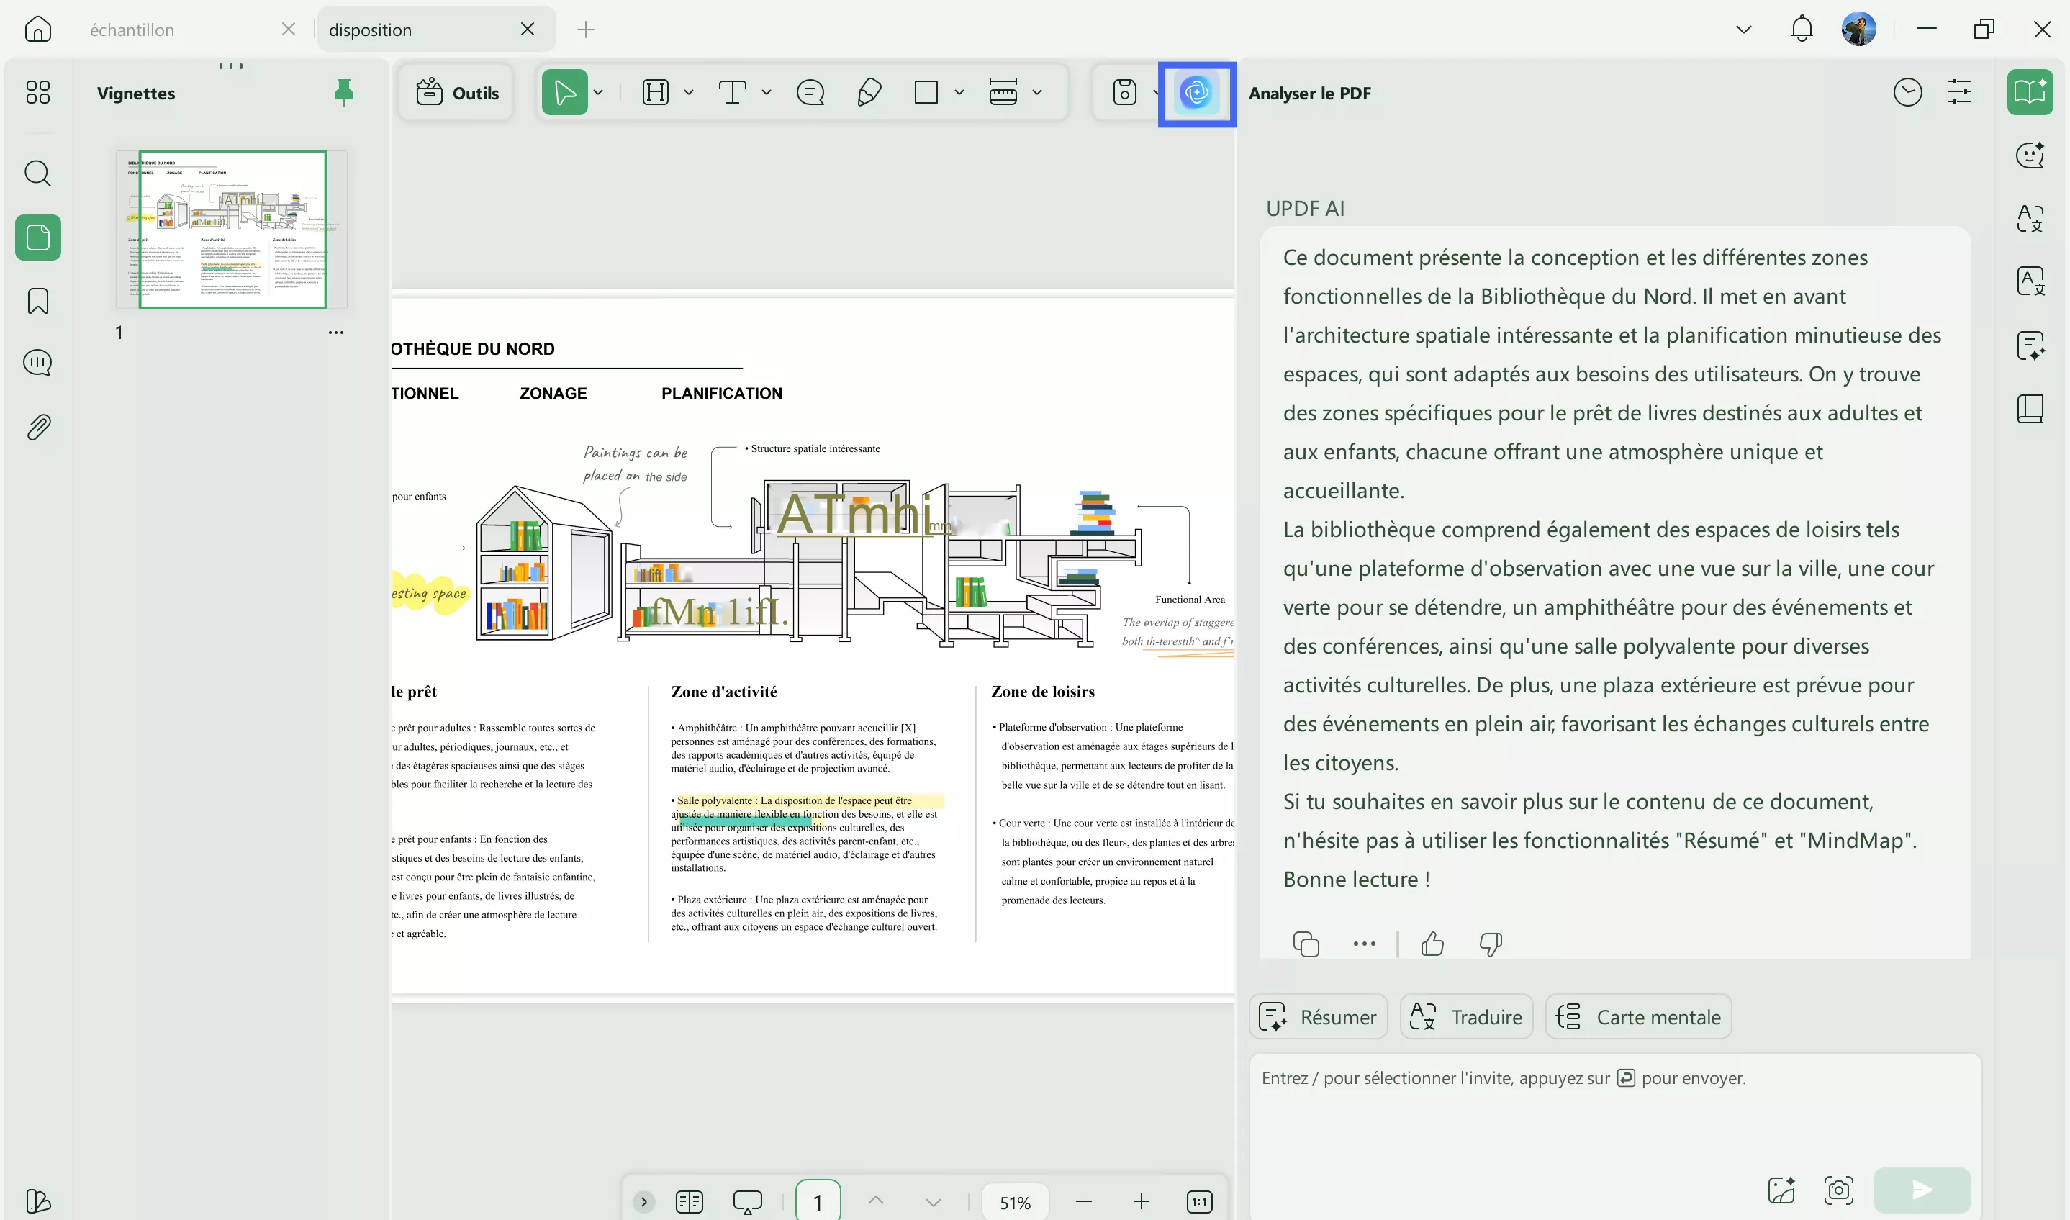Expand the rectangle shape dropdown arrow
The height and width of the screenshot is (1220, 2070).
pyautogui.click(x=959, y=92)
